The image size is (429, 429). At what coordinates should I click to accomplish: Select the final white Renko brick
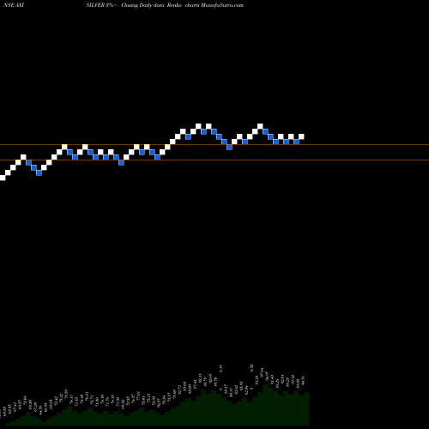301,136
